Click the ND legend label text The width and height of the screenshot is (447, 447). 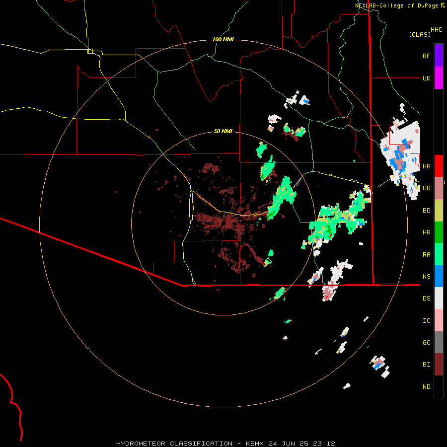click(x=426, y=387)
